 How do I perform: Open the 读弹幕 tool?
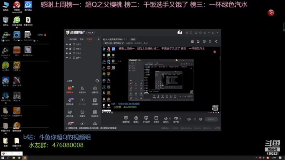pyautogui.click(x=95, y=102)
